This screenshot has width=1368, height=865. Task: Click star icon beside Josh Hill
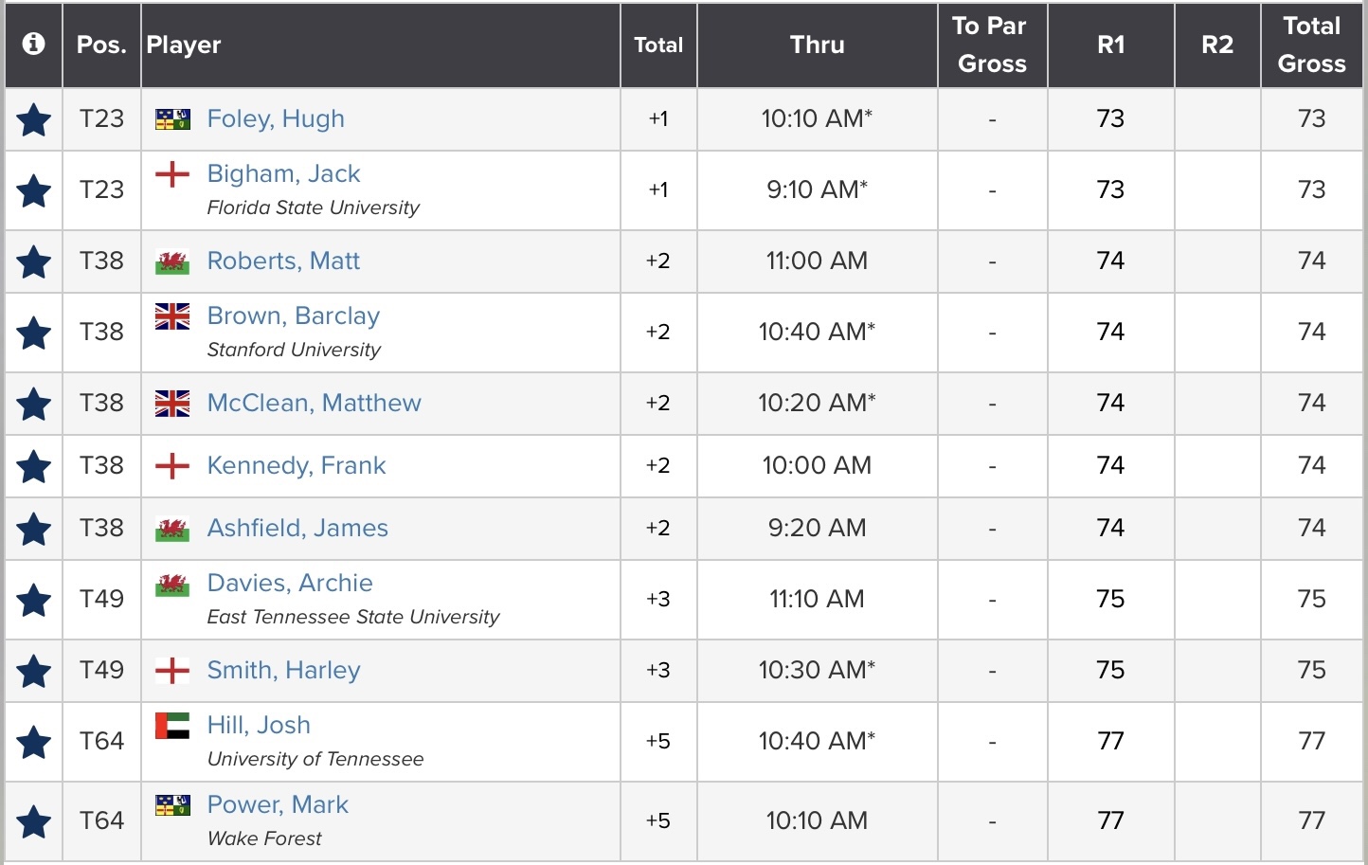[34, 742]
